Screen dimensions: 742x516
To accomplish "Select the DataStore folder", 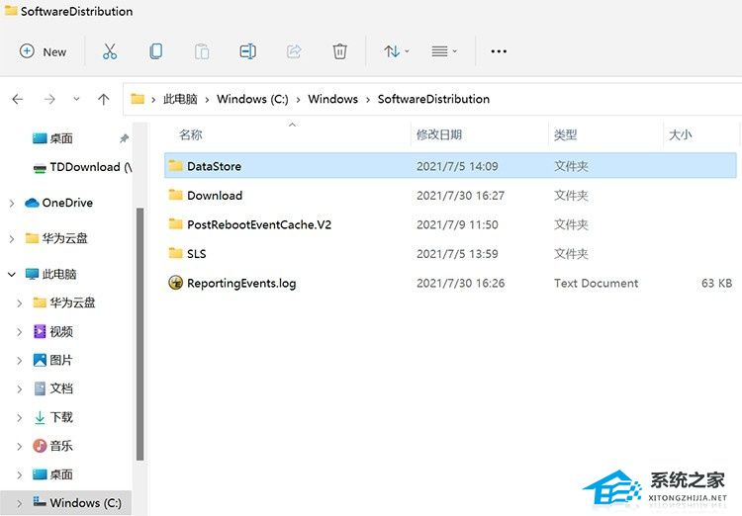I will [x=214, y=166].
